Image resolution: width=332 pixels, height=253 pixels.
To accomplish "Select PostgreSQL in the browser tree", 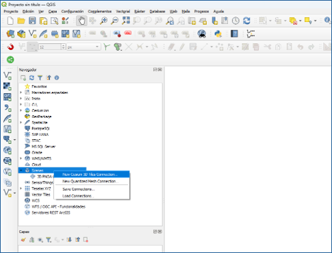I will click(40, 128).
